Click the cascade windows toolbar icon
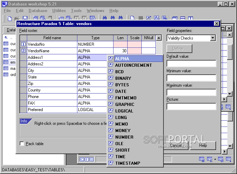This screenshot has width=237, height=174. 175,18
